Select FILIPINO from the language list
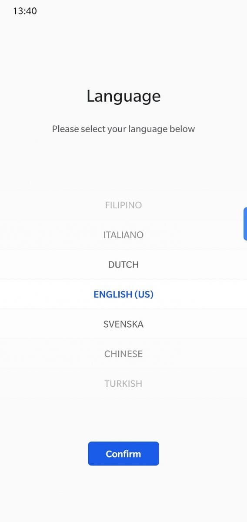The height and width of the screenshot is (522, 247). [123, 205]
